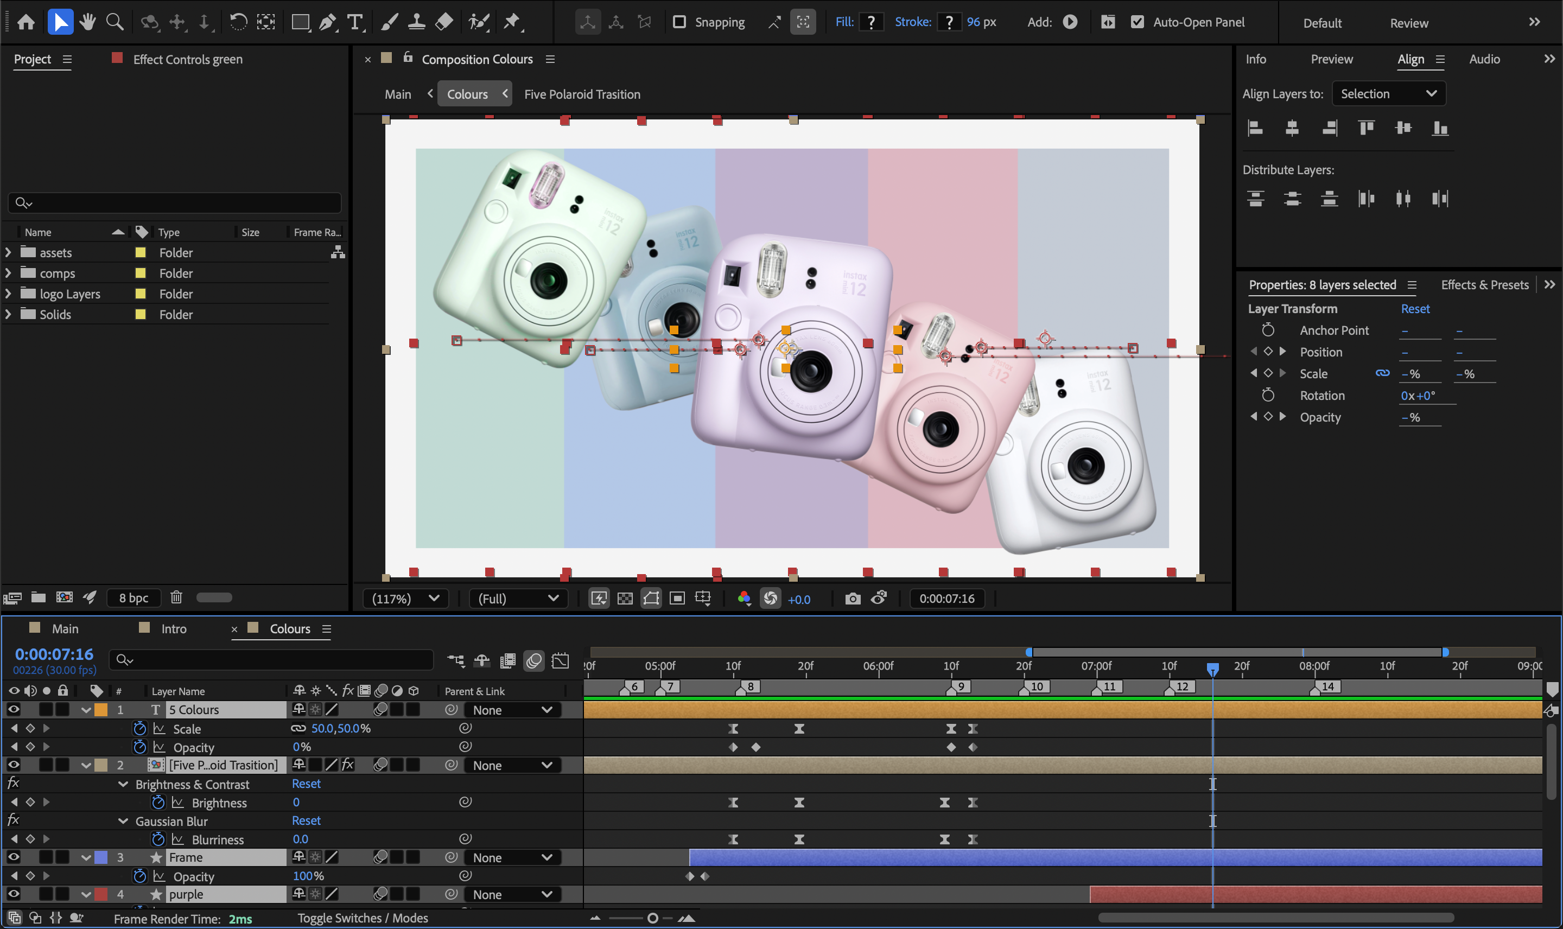Choose the Puppet Pin tool
1563x929 pixels.
pyautogui.click(x=512, y=22)
